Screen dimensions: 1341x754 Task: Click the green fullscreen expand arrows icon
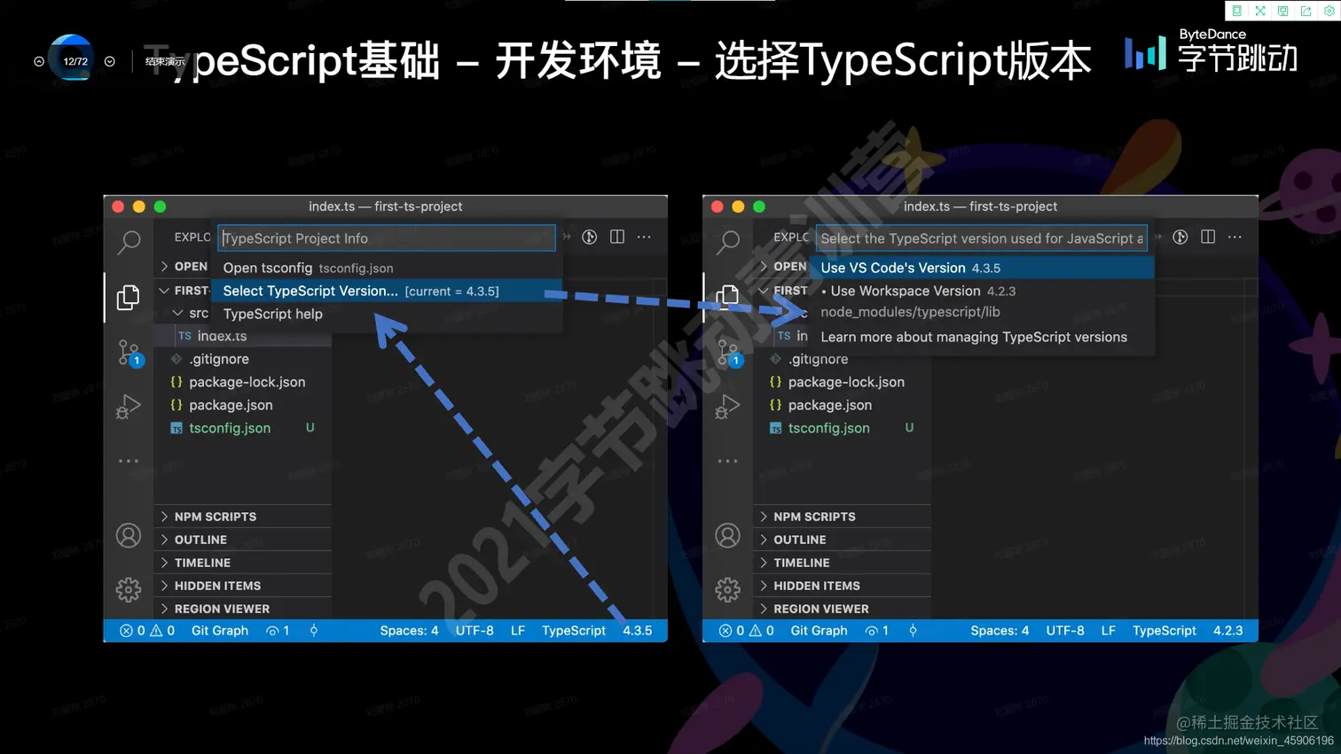[x=1260, y=11]
